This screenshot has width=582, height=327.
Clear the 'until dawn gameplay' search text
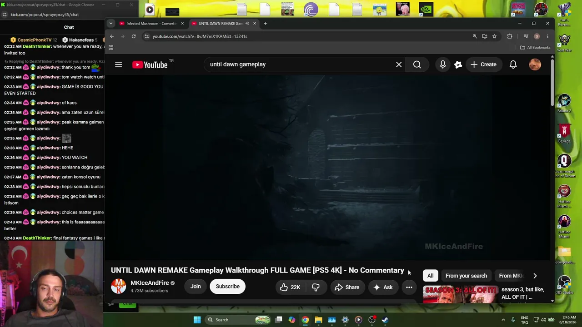coord(399,64)
